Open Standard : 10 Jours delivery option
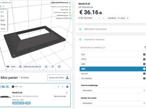Viewport: 146px width, 109px height. coord(118,18)
